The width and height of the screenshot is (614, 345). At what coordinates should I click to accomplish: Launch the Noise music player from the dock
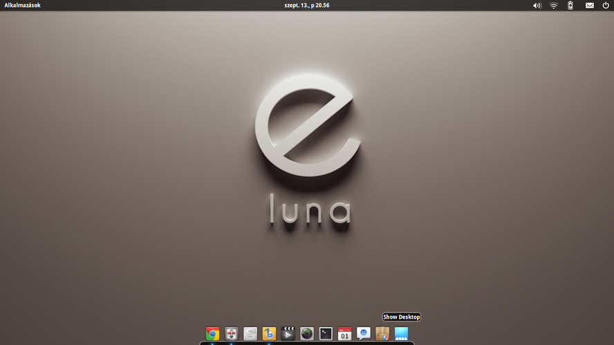coord(269,334)
